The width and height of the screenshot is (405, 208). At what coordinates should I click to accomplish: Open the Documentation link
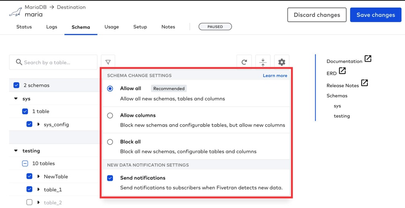[344, 61]
